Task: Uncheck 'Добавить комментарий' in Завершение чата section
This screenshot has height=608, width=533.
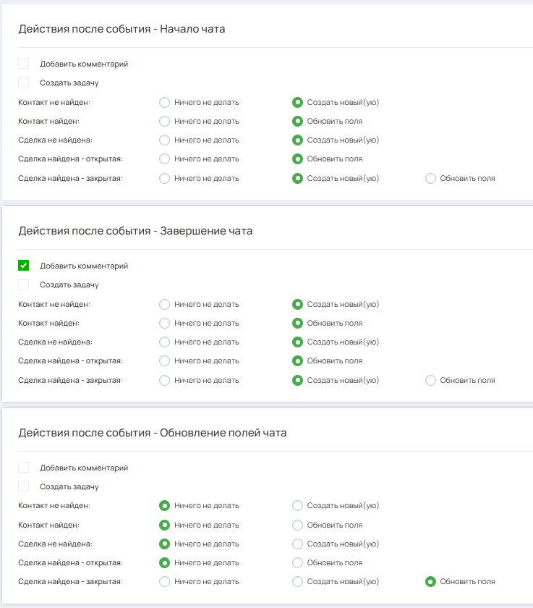Action: click(24, 266)
